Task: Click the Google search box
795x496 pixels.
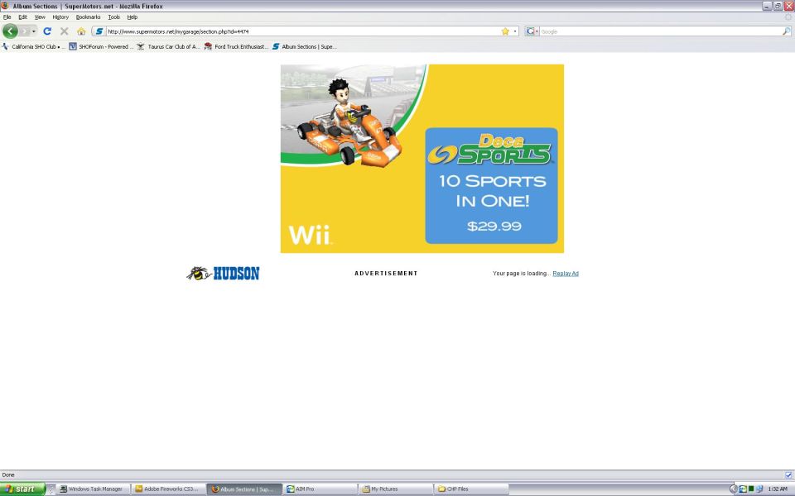Action: [x=660, y=31]
